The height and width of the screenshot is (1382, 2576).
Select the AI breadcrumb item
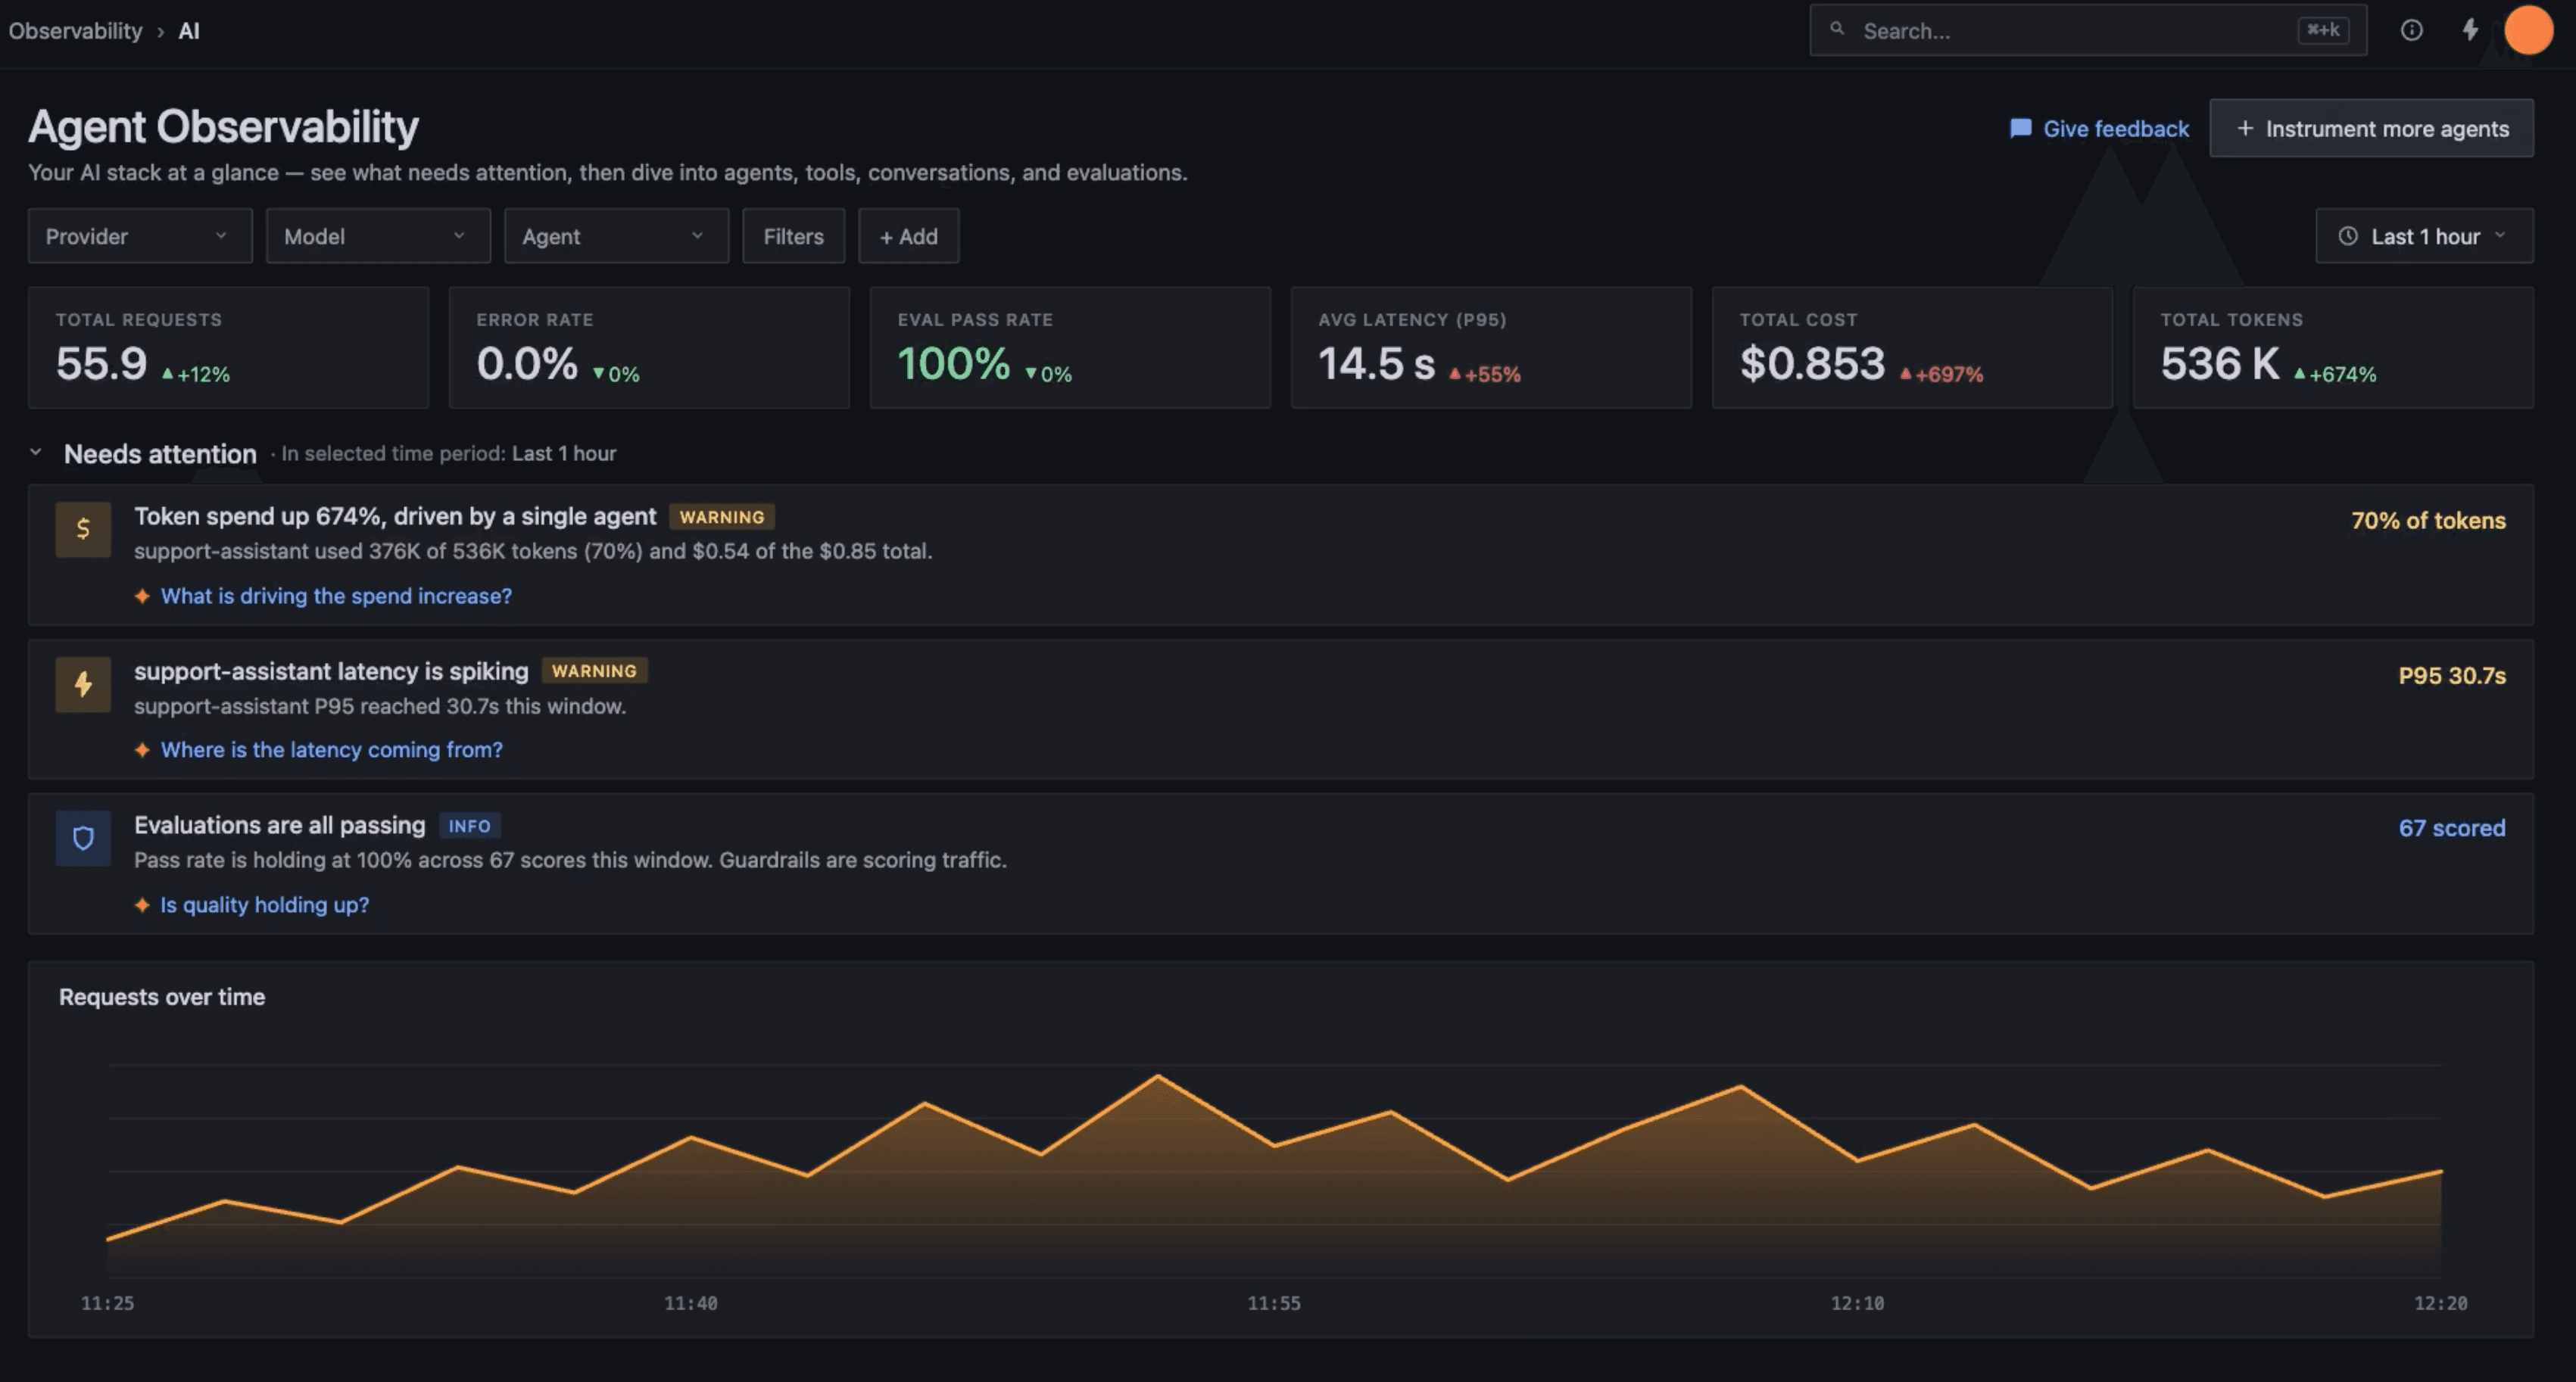[x=189, y=31]
